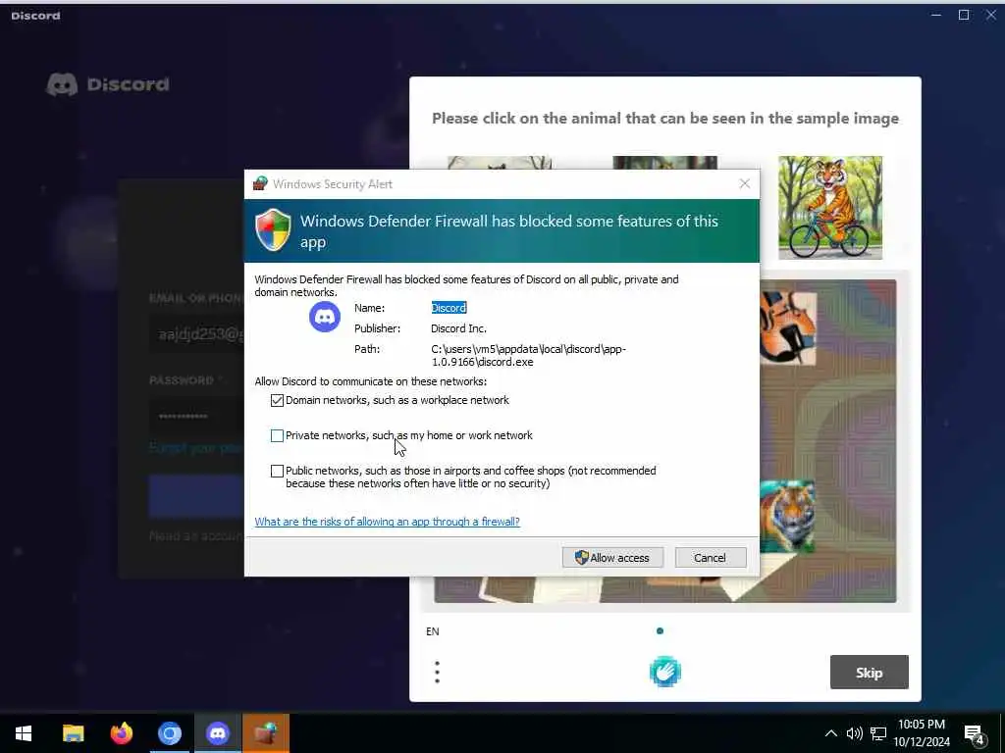Check the Public networks checkbox

click(x=277, y=472)
